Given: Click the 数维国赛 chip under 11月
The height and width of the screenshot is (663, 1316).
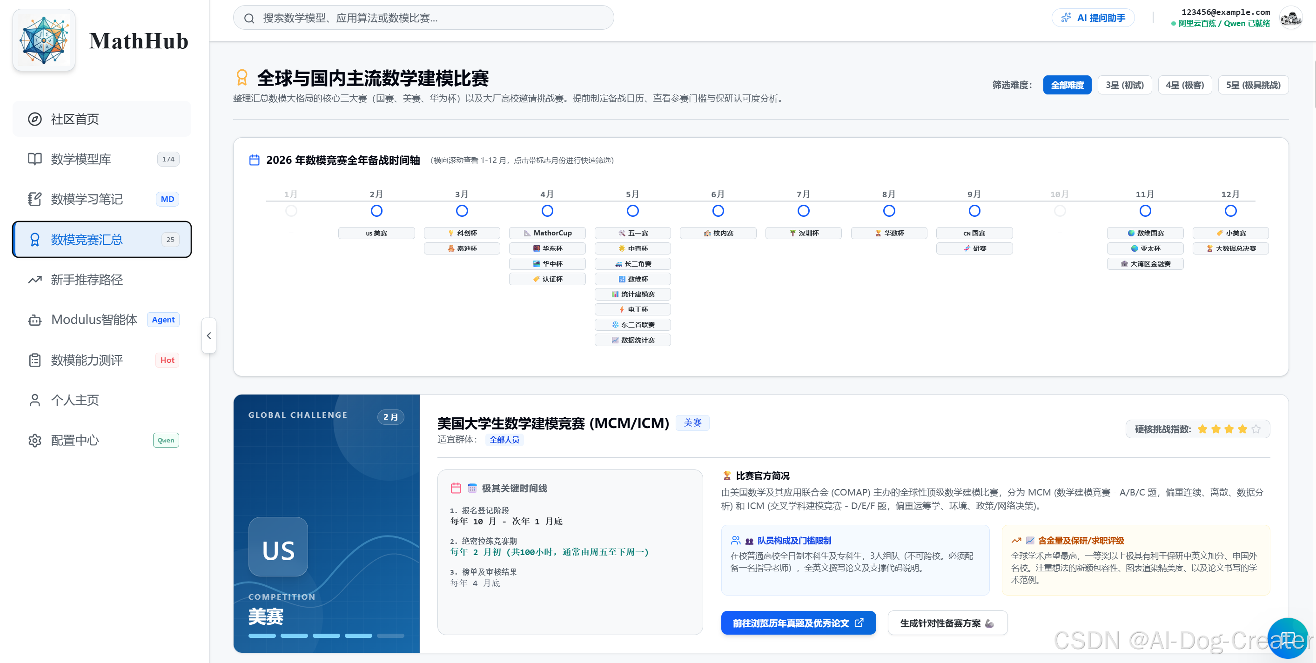Looking at the screenshot, I should pos(1145,233).
